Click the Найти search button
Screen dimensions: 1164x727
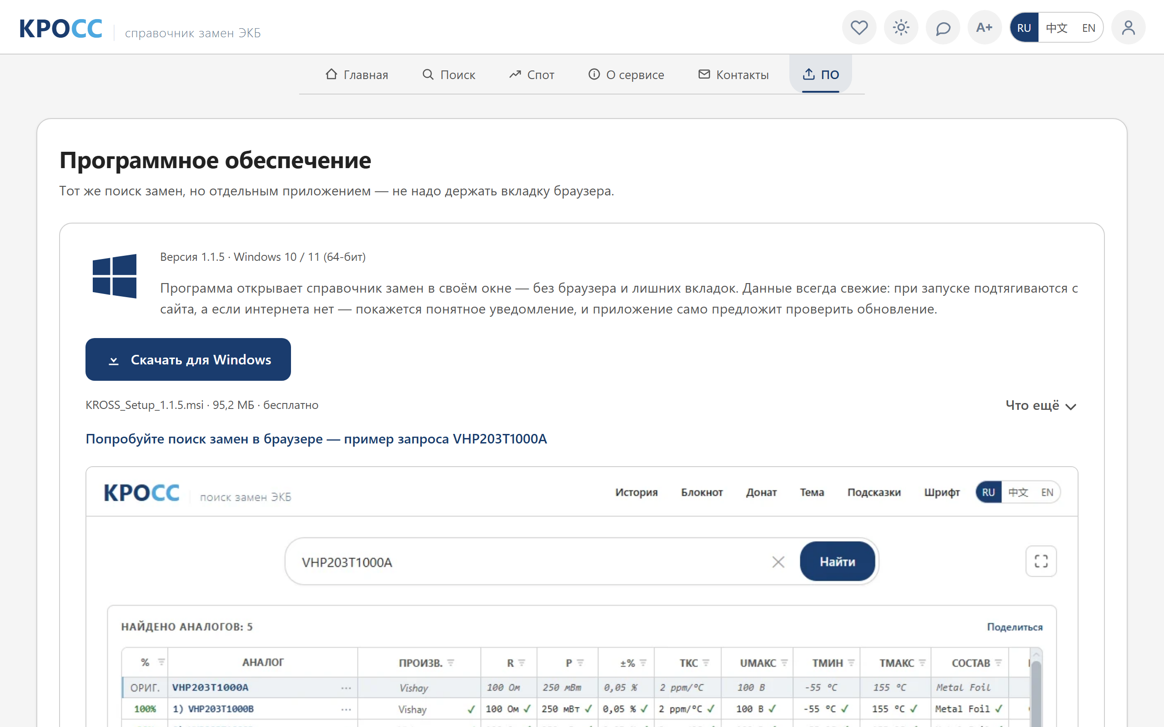[837, 561]
